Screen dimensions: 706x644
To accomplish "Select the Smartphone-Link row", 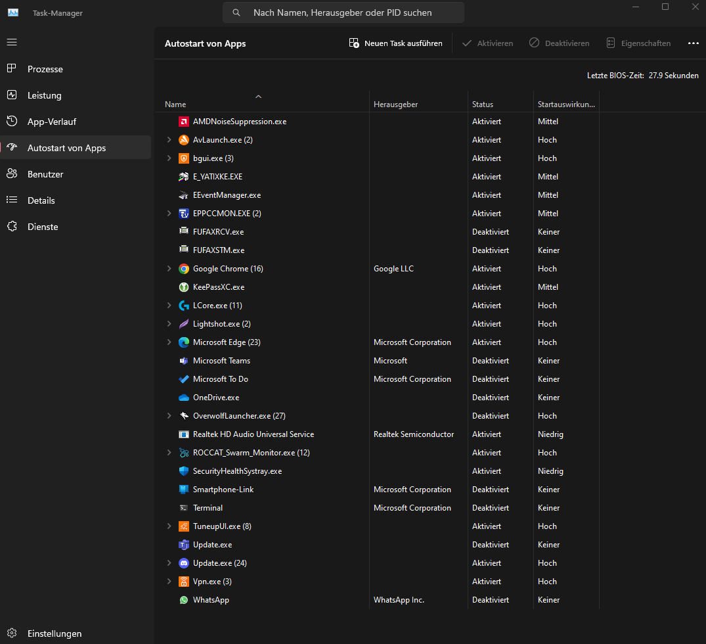I will [x=378, y=490].
